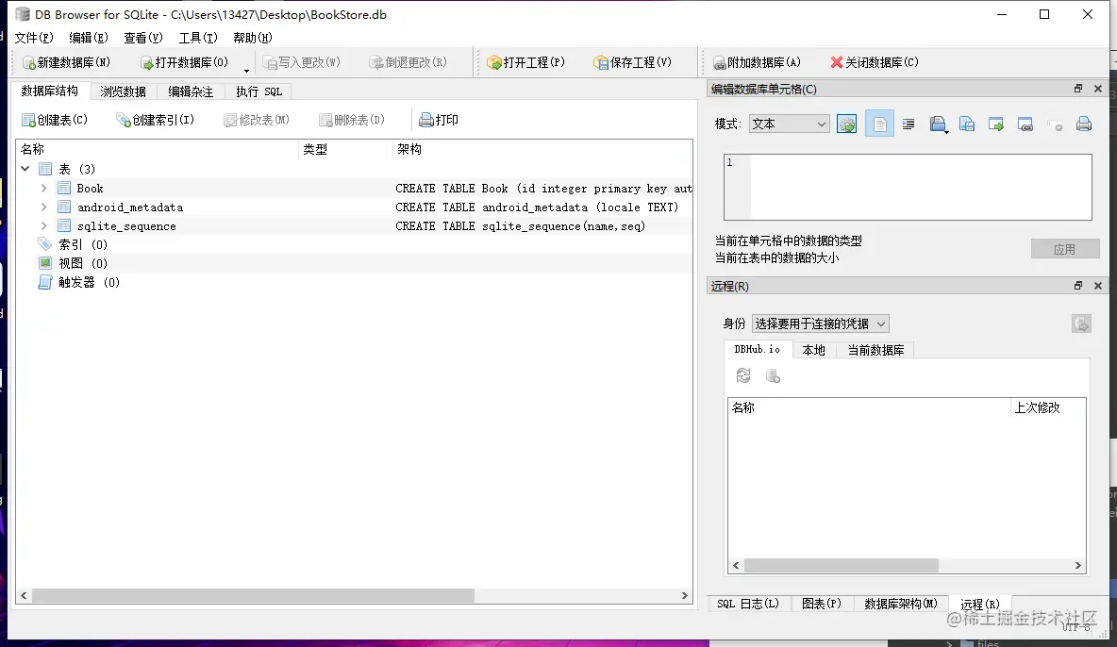Switch to SQL 日志 bottom tab
Screen dimensions: 1117x647
coord(748,604)
